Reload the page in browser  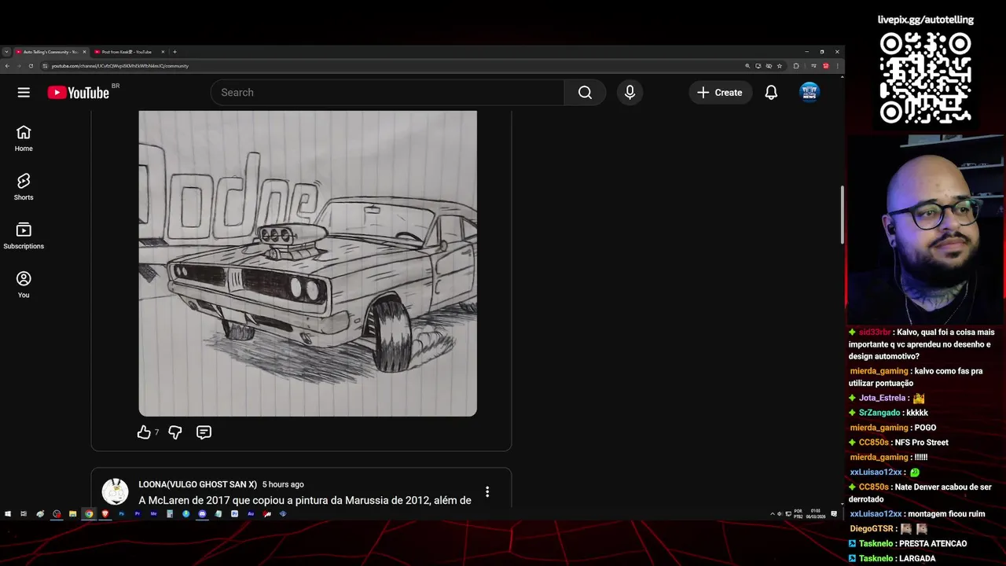pos(31,66)
